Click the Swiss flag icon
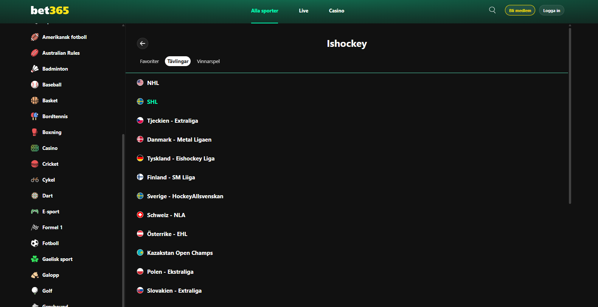The image size is (598, 307). [x=140, y=214]
